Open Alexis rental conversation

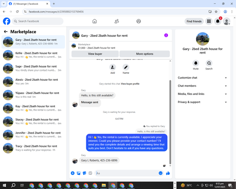coord(33,82)
